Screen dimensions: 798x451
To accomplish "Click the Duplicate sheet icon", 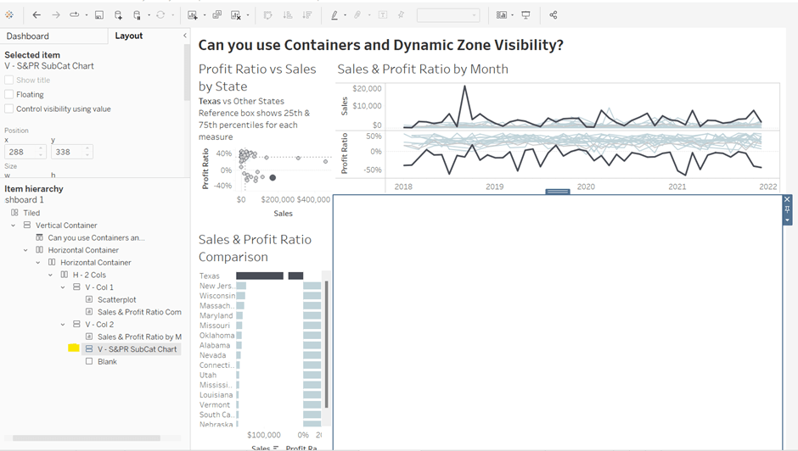I will coord(216,15).
